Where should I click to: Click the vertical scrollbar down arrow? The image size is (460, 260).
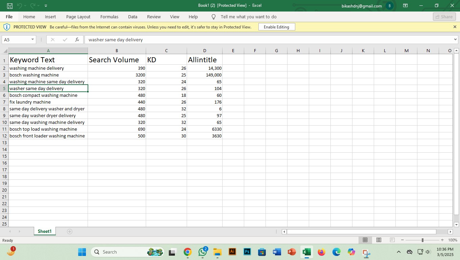(x=456, y=224)
